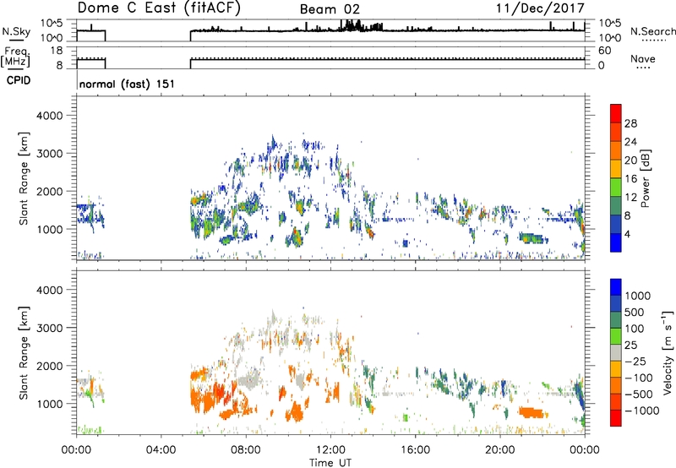The height and width of the screenshot is (468, 676).
Task: Click the 'Slant Range [km]' label of power panel
Action: (24, 178)
